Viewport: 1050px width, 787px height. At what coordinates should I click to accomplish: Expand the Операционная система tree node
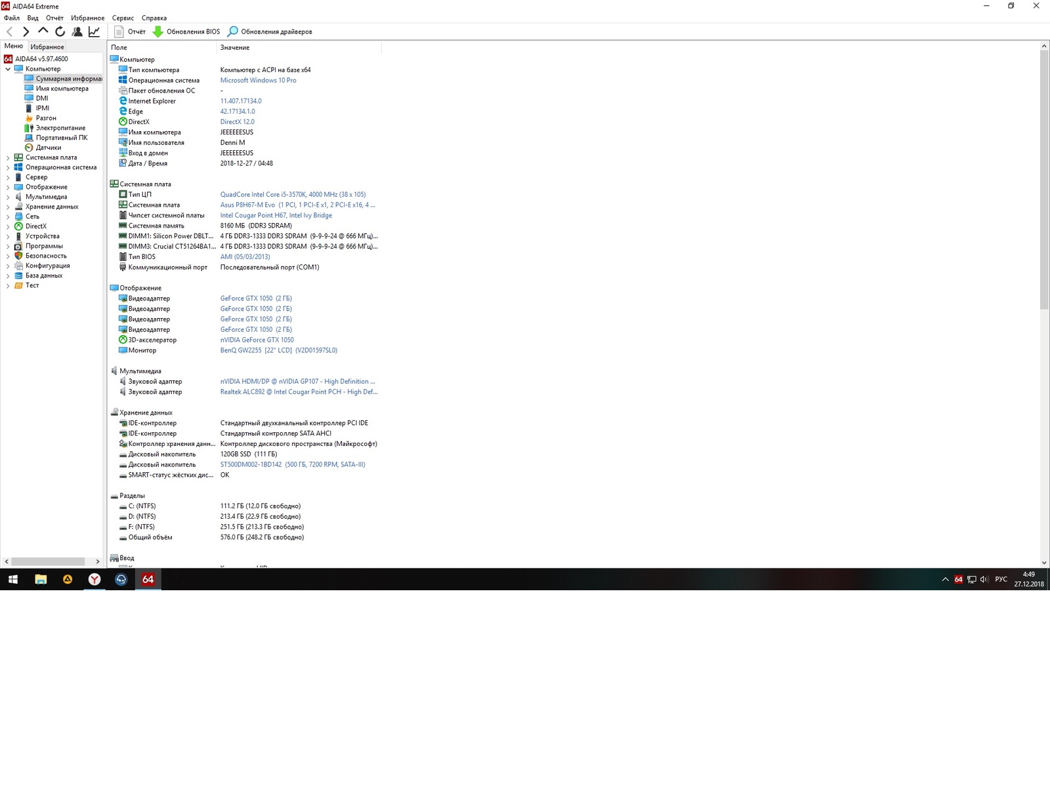click(8, 167)
